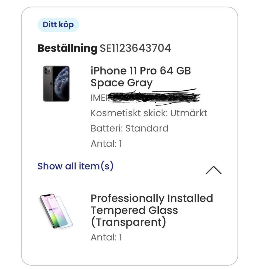The height and width of the screenshot is (269, 259).
Task: Click the Beställning heading label
Action: pyautogui.click(x=67, y=48)
